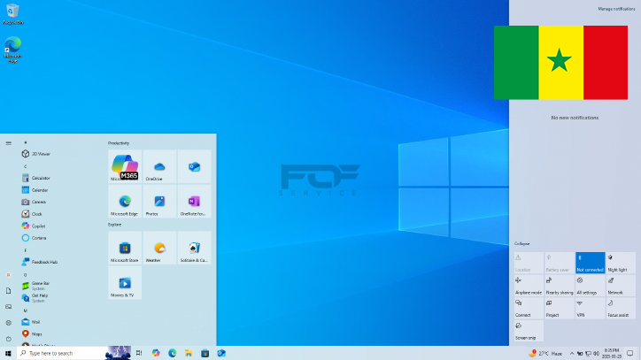641x360 pixels.
Task: Toggle Night light quick action
Action: pos(621,263)
